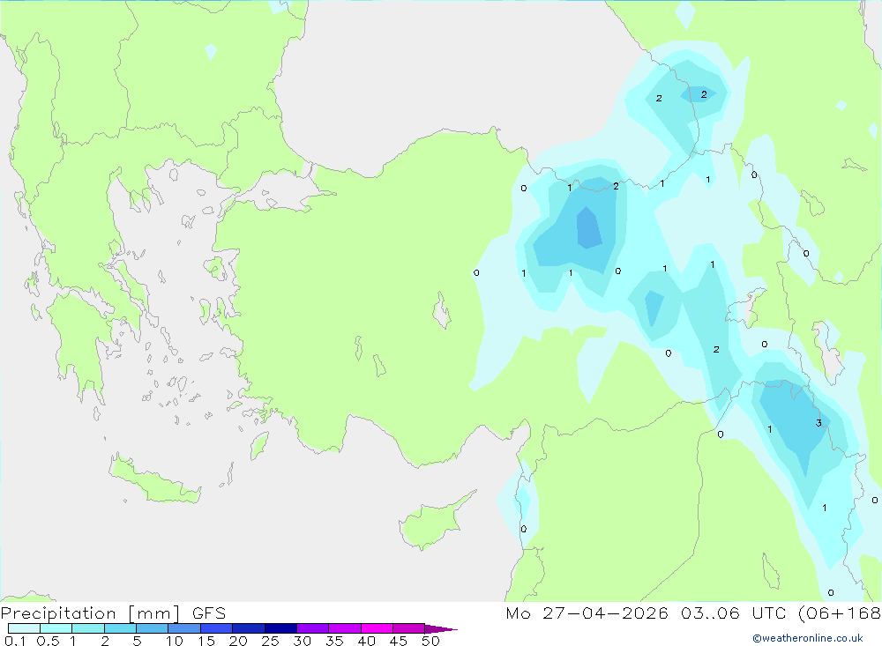
Task: Click the "15" legend scale label
Action: coord(206,641)
